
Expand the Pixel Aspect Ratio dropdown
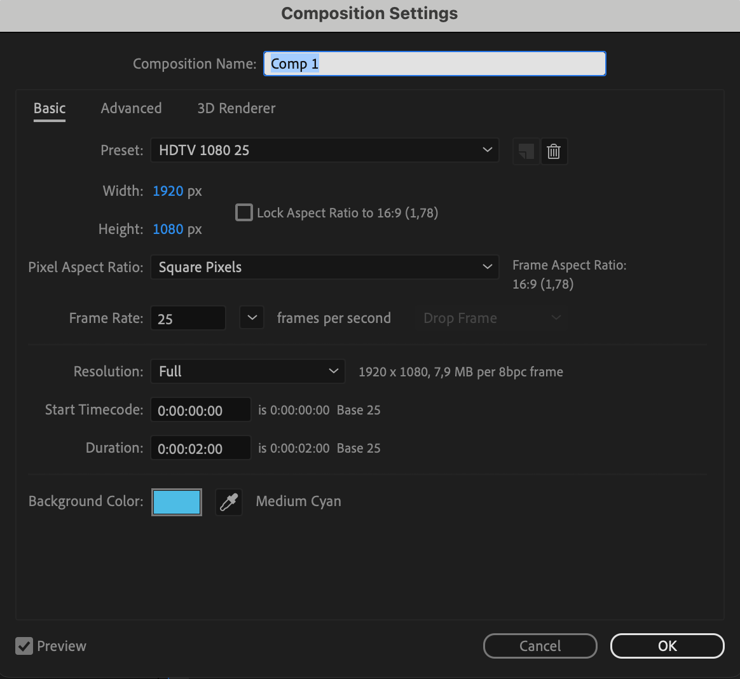click(324, 267)
